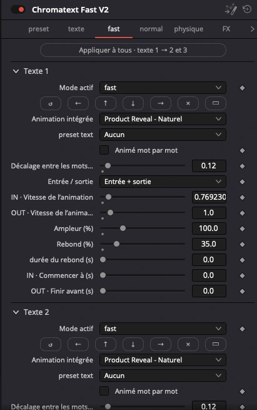The width and height of the screenshot is (257, 410).
Task: Keyframe the Rebond (%) parameter
Action: [242, 245]
